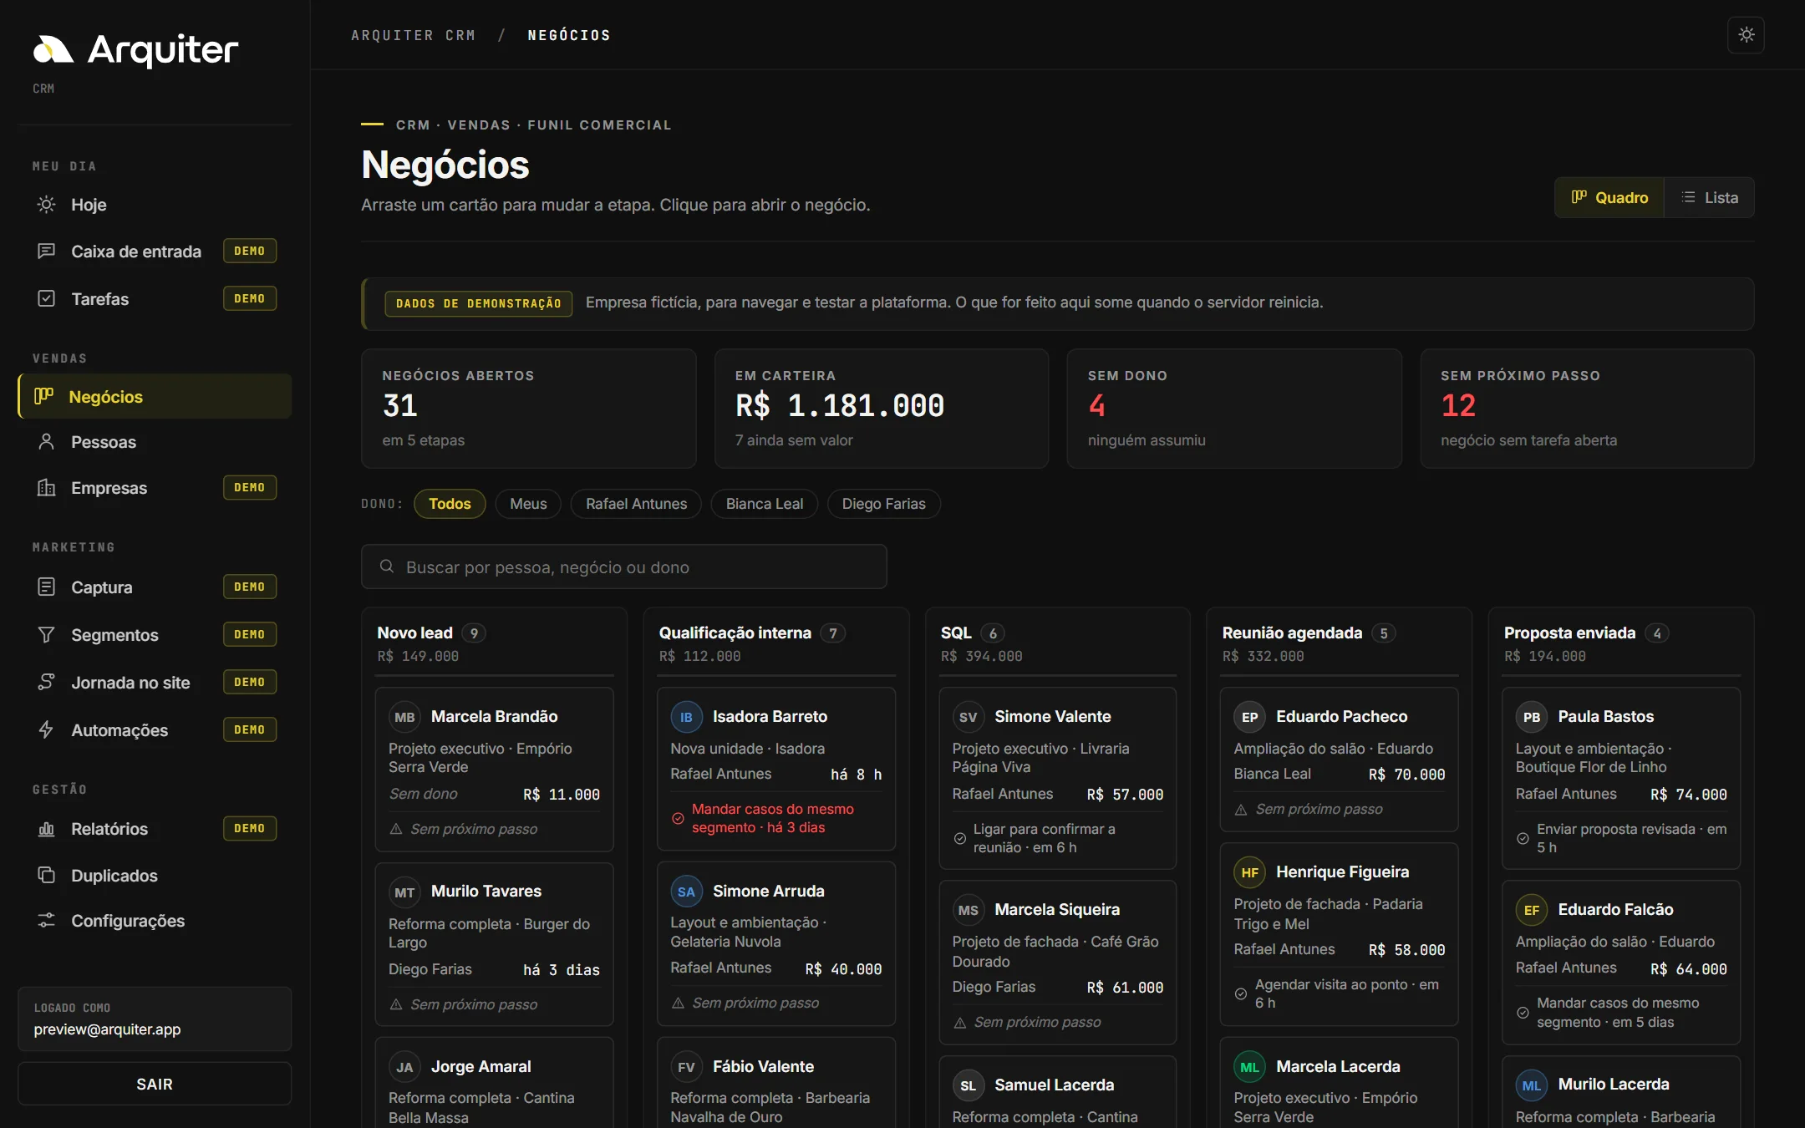Toggle the light/dark theme sun icon
1805x1128 pixels.
[1746, 35]
